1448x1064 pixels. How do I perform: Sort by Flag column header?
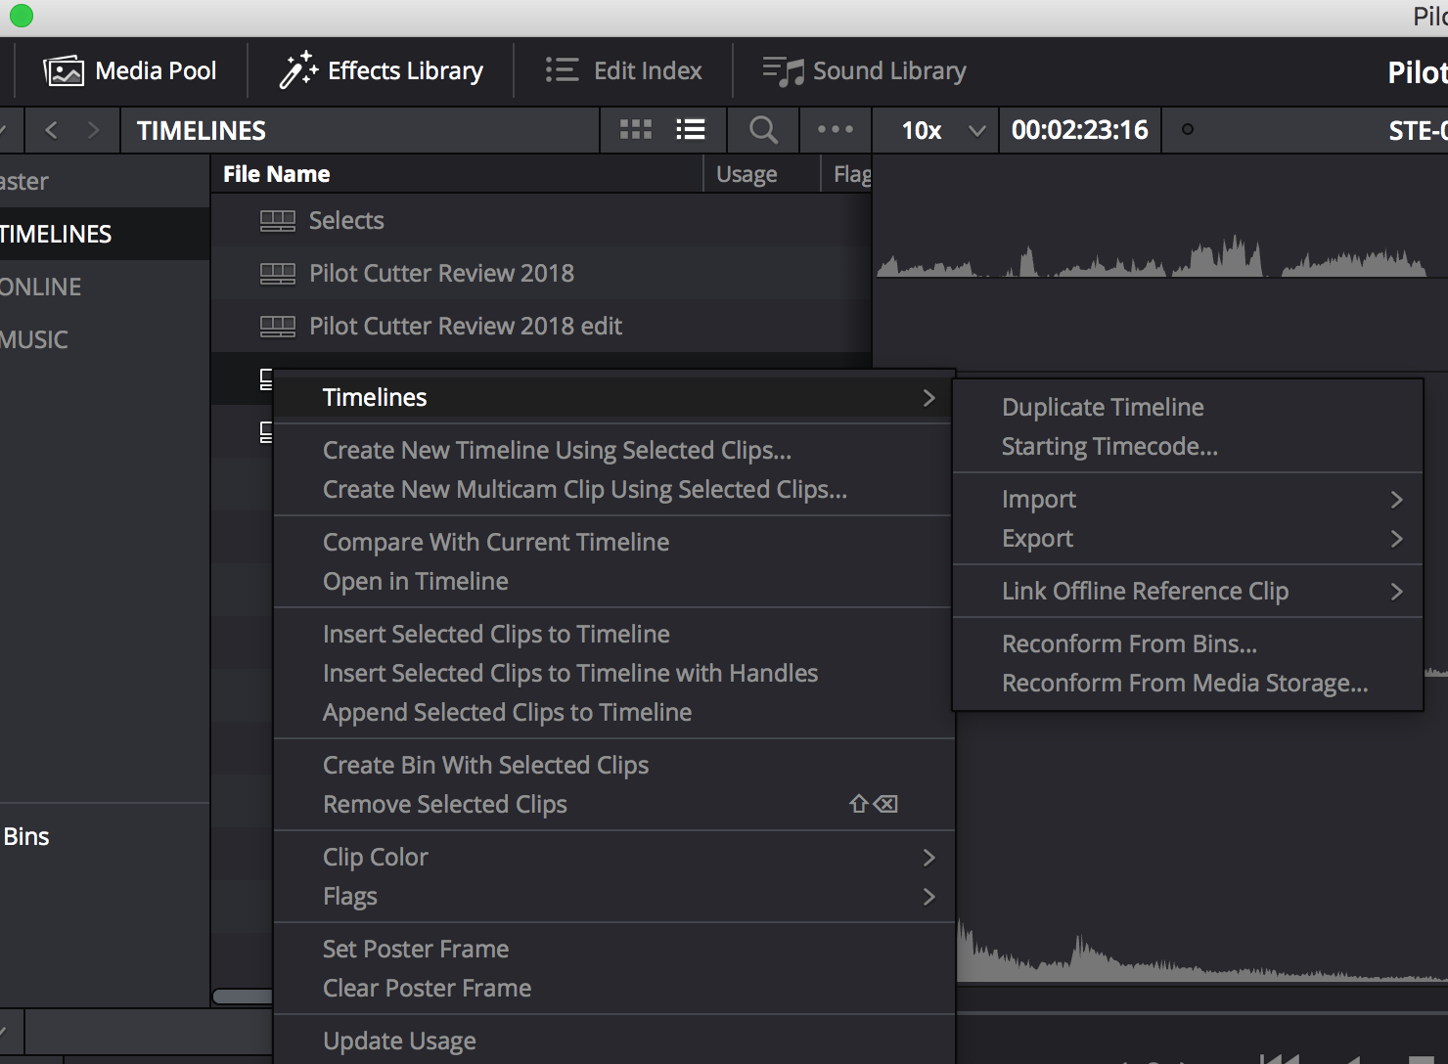pyautogui.click(x=847, y=174)
